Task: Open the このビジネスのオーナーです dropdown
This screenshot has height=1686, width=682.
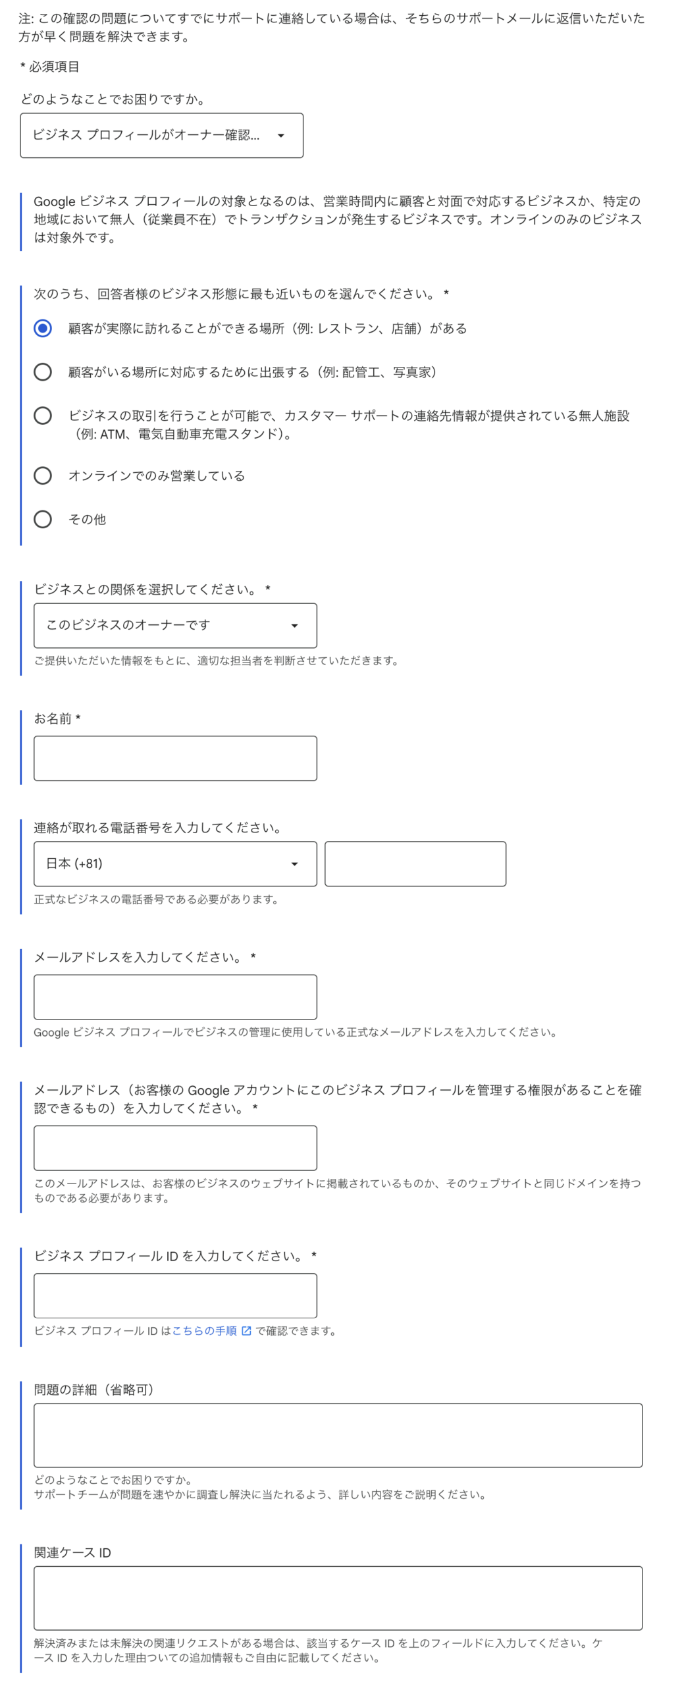Action: [x=175, y=626]
